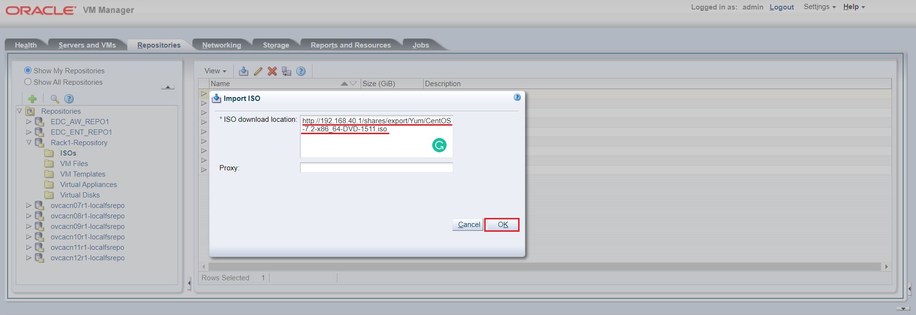
Task: Click Cancel in Import ISO dialog
Action: [468, 225]
